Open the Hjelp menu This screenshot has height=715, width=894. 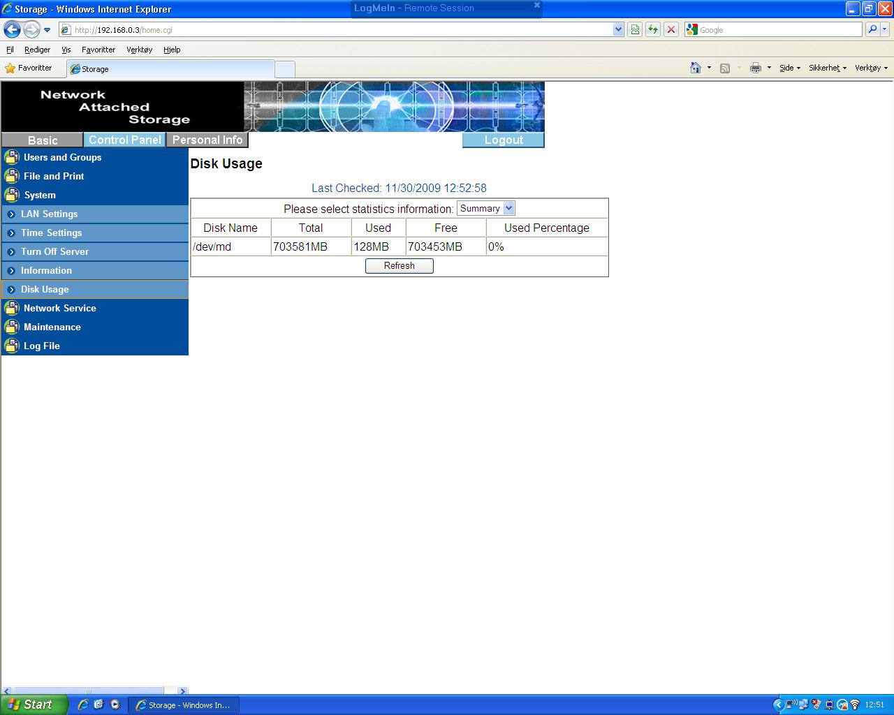(x=172, y=50)
